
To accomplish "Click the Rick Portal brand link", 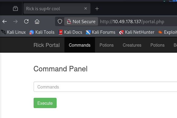I will [x=47, y=45].
